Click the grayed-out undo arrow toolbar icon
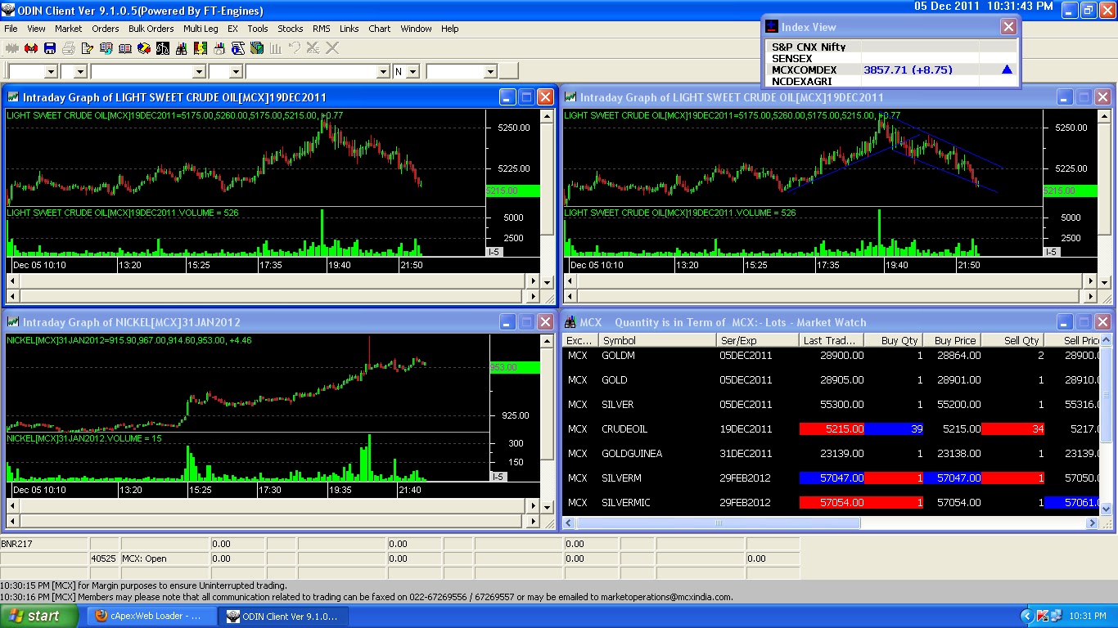The width and height of the screenshot is (1118, 628). [295, 48]
